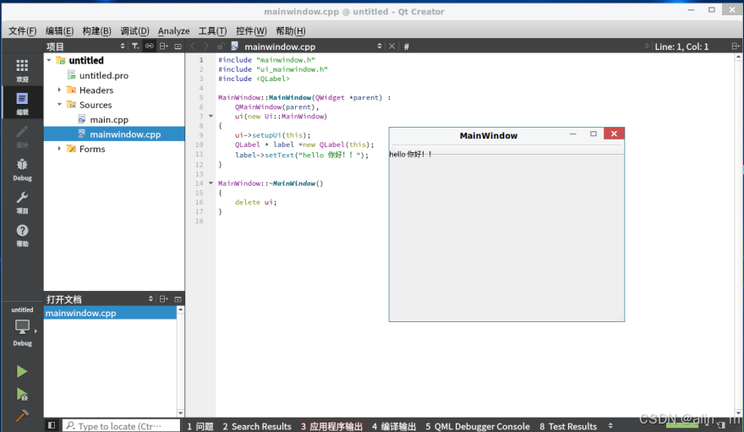Click the filter tree funnel icon
Screen dimensions: 744x432
pos(135,46)
